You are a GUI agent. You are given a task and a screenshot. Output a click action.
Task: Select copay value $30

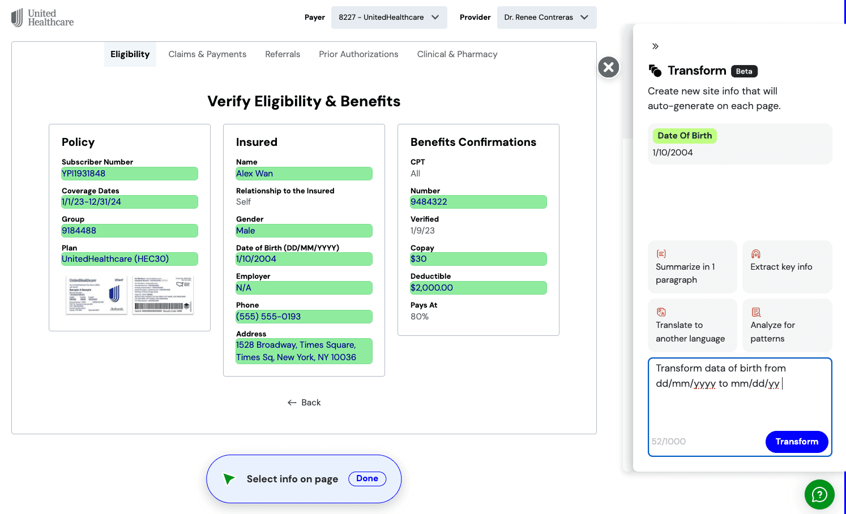(x=478, y=259)
